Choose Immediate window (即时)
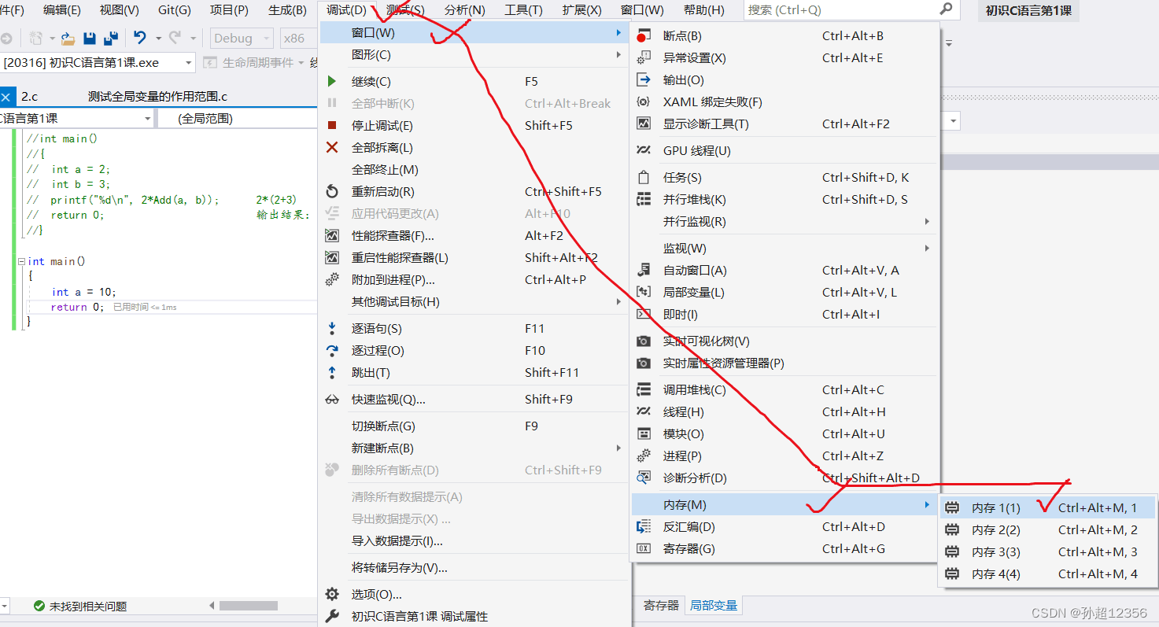The width and height of the screenshot is (1159, 627). coord(786,314)
